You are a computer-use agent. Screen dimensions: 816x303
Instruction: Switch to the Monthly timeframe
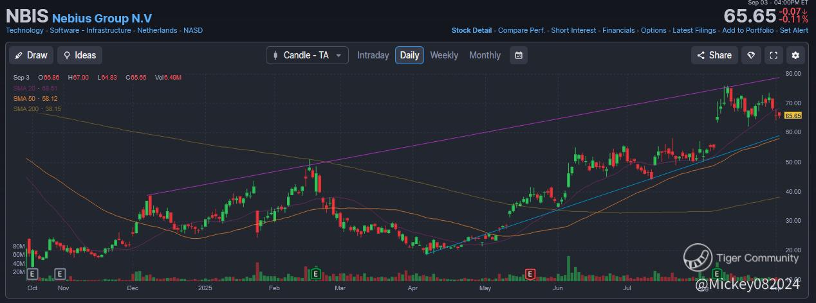pos(485,55)
